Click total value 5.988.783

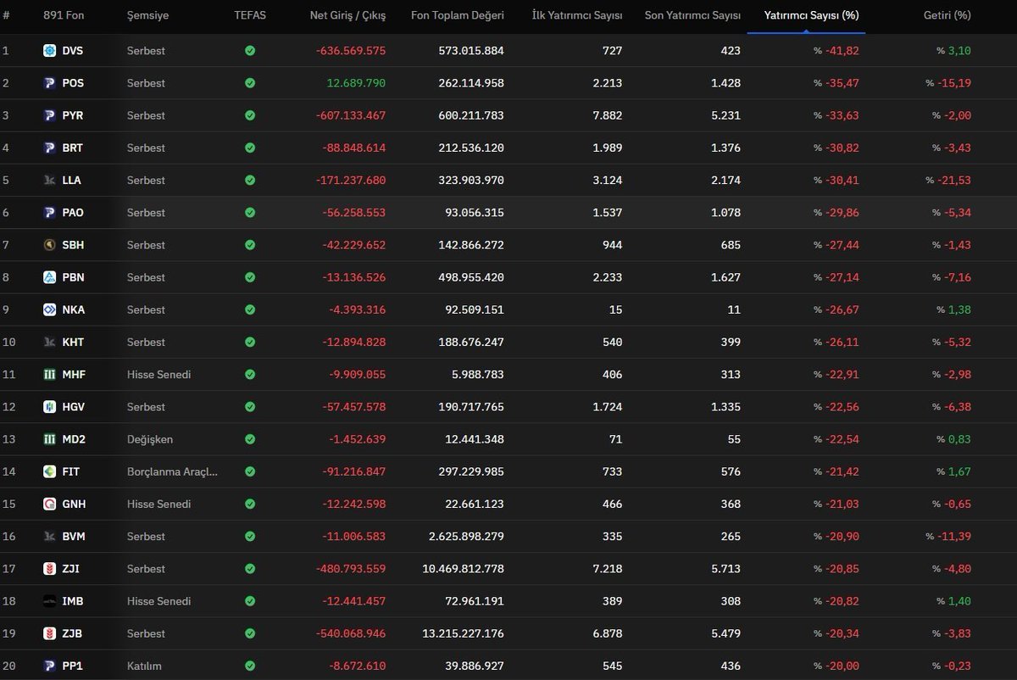coord(473,375)
